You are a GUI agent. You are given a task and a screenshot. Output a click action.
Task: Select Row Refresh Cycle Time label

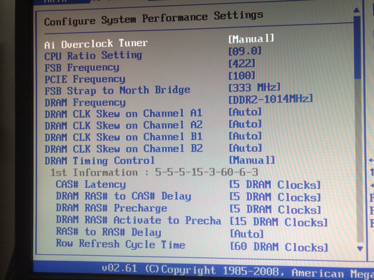[x=120, y=244]
